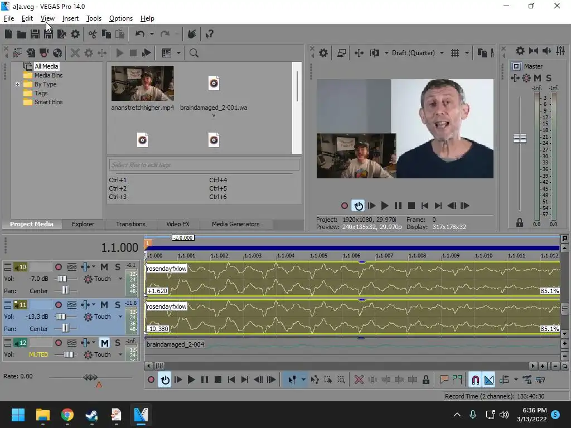571x428 pixels.
Task: Toggle snapping magnet button
Action: point(475,380)
